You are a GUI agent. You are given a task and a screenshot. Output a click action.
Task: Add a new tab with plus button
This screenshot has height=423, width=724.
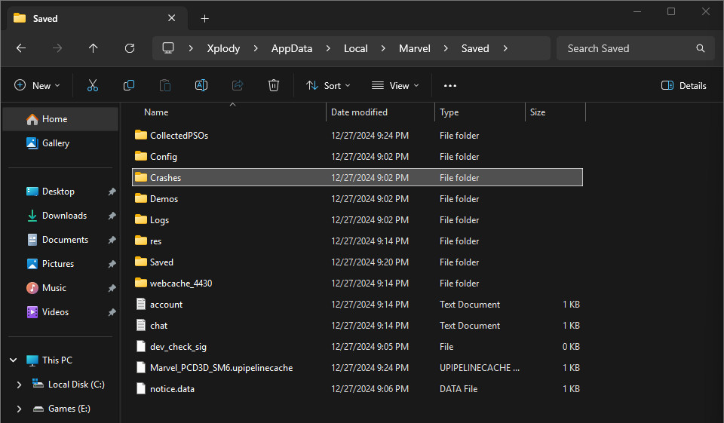click(x=204, y=18)
